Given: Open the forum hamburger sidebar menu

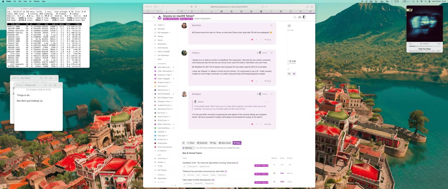Looking at the screenshot, I should (153, 18).
